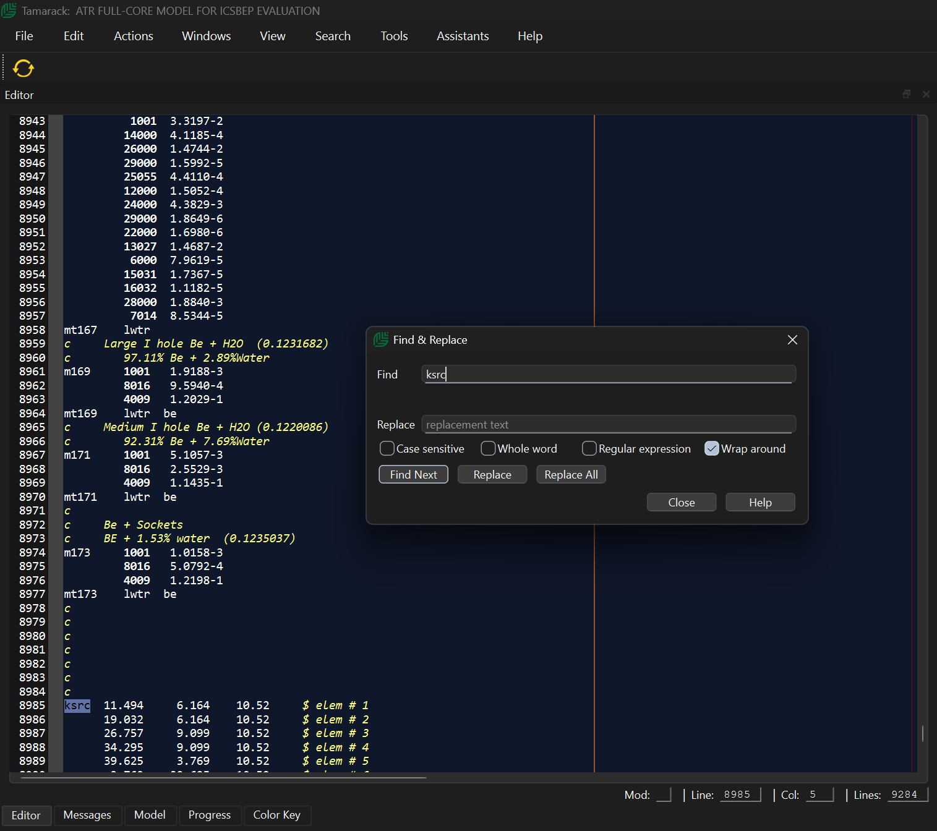
Task: Click the orange refresh icon in toolbar
Action: (x=24, y=68)
